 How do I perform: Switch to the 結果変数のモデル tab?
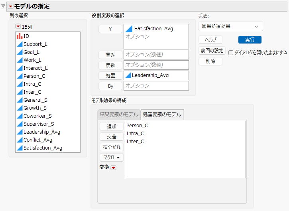(x=119, y=114)
